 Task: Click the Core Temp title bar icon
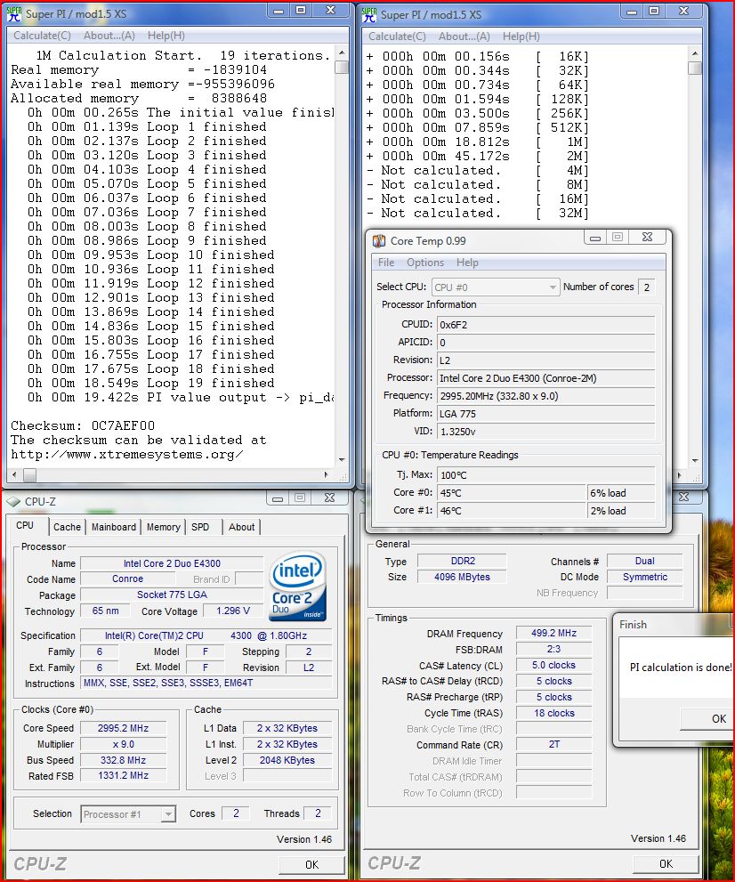point(379,241)
